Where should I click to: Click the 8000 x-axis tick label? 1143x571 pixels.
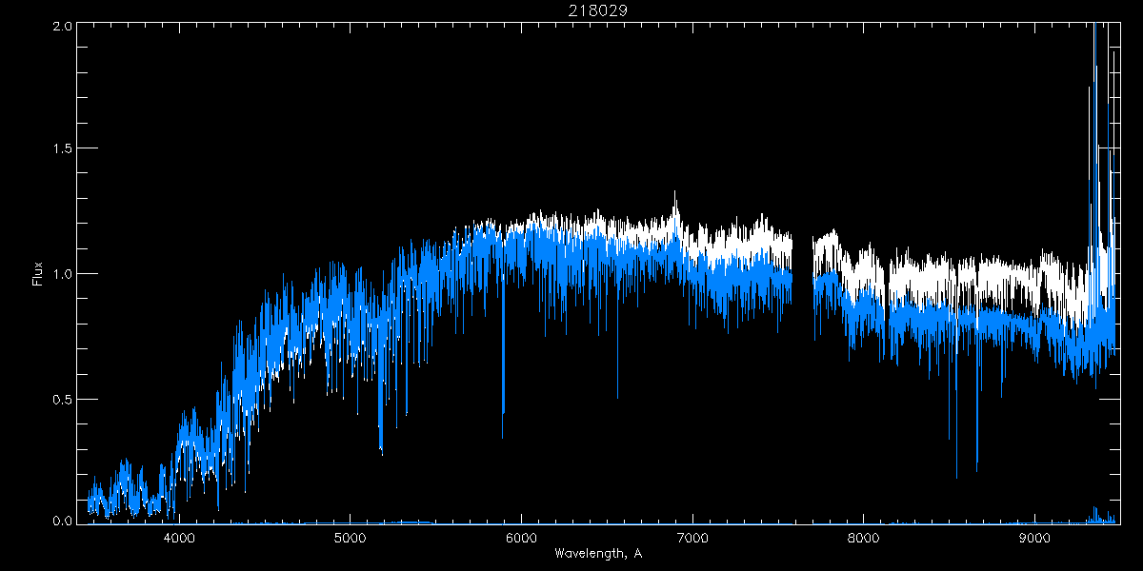point(864,538)
